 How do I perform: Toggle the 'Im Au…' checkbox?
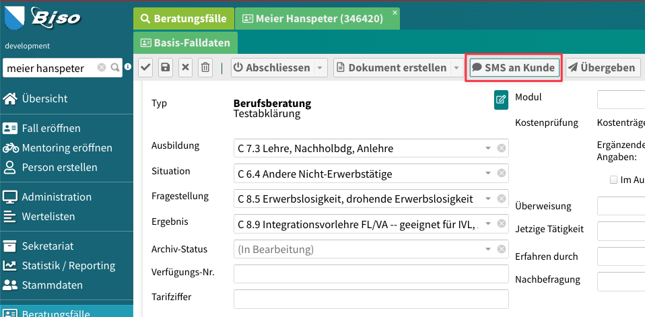(614, 180)
